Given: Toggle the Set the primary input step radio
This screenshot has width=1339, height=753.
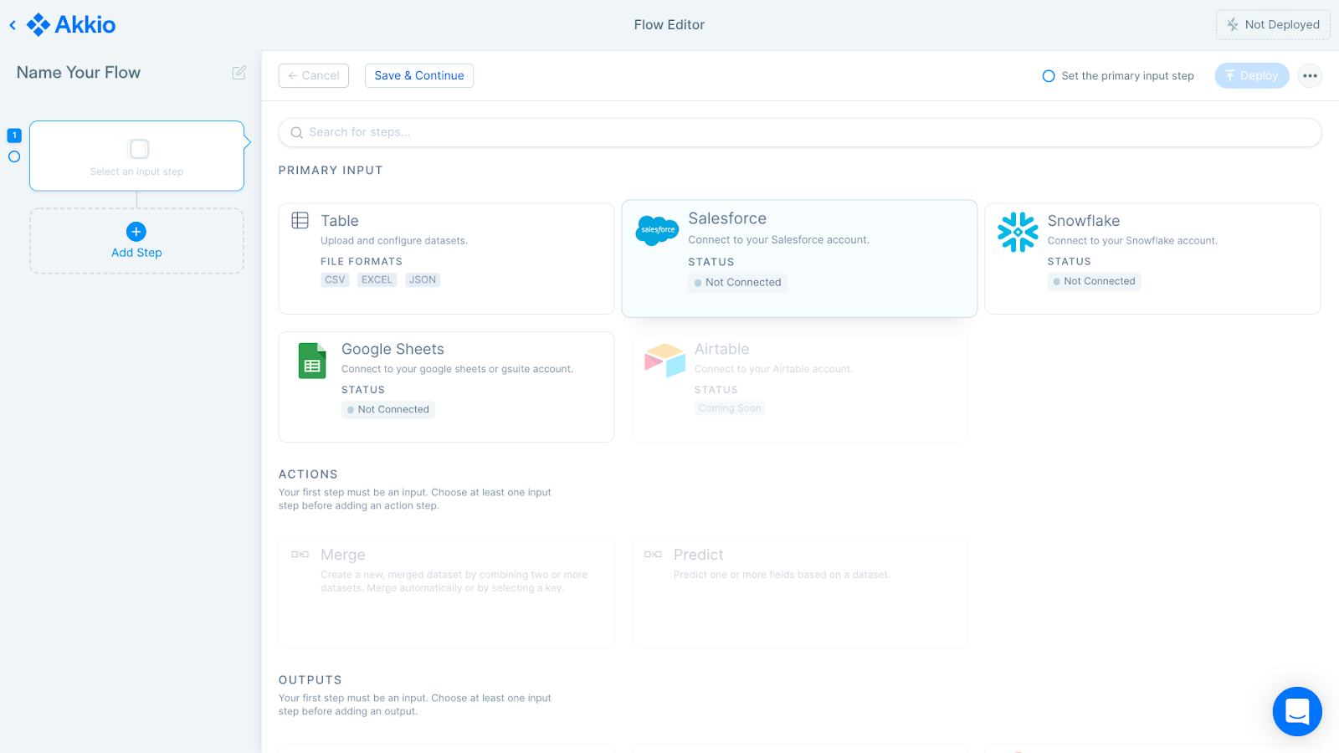Looking at the screenshot, I should pos(1049,76).
